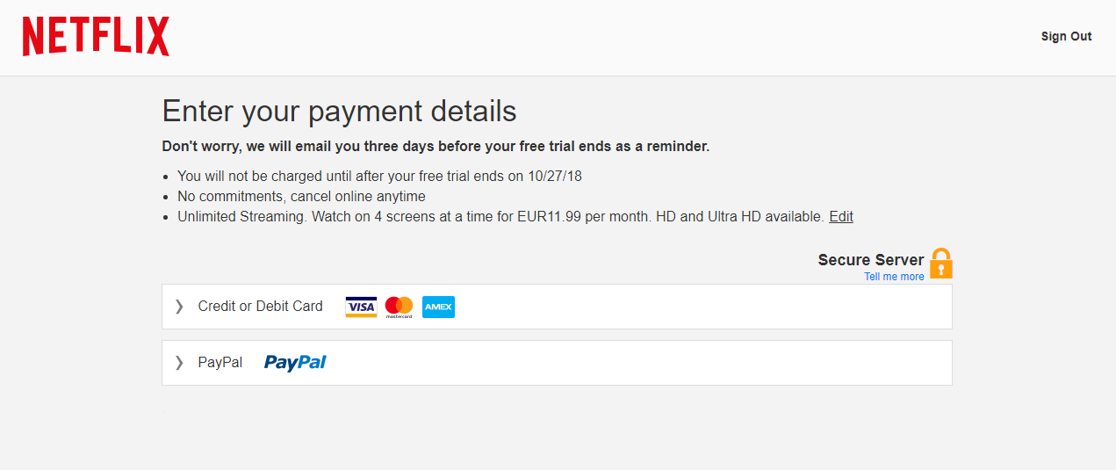Viewport: 1116px width, 470px height.
Task: Click the Netflix logo
Action: pyautogui.click(x=96, y=37)
